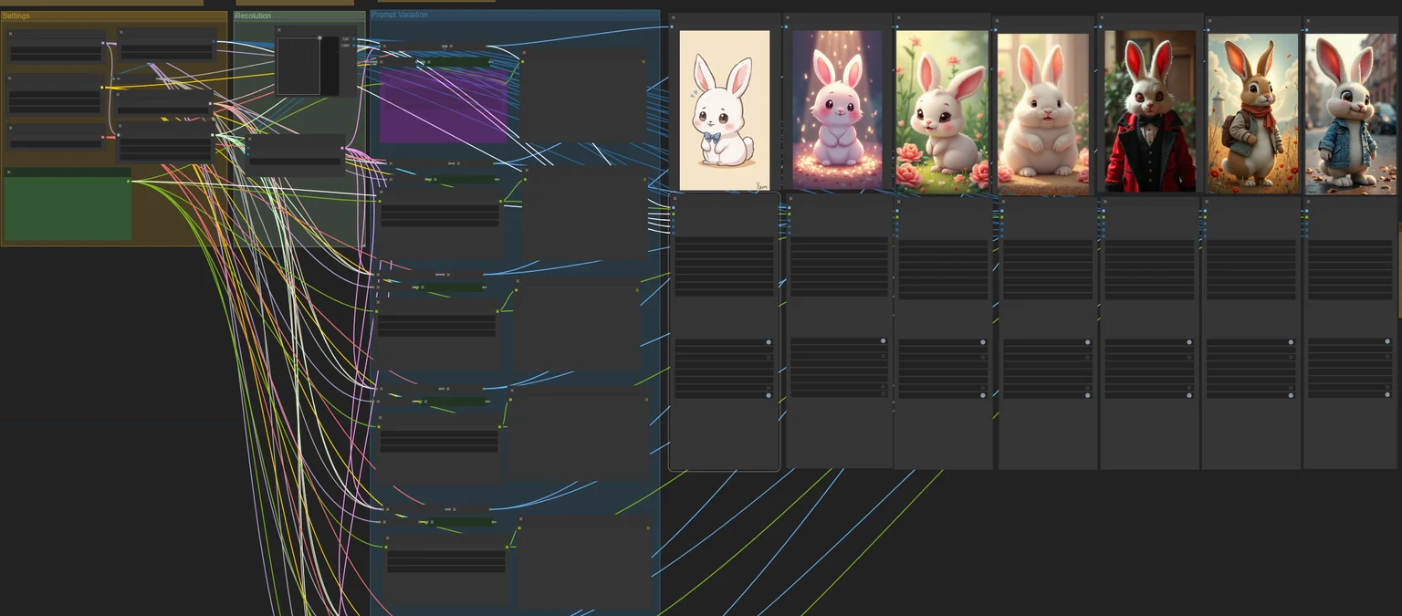This screenshot has height=616, width=1402.
Task: Open the bunny-among-roses preview image
Action: click(x=941, y=111)
